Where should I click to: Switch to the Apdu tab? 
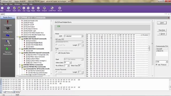coord(16,92)
